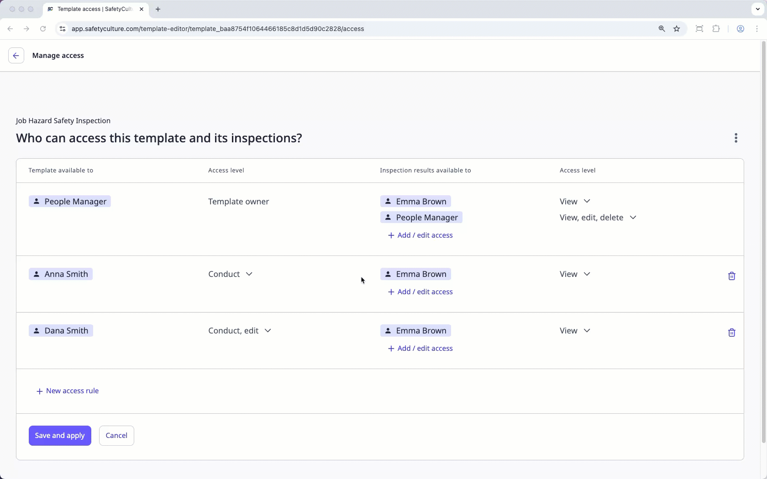Screen dimensions: 767x479
Task: Reload the page
Action: (x=43, y=29)
